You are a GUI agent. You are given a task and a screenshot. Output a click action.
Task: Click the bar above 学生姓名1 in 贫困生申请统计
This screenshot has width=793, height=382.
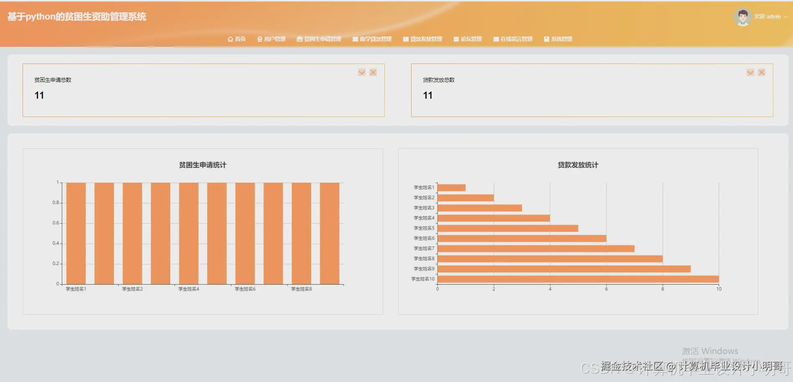76,233
